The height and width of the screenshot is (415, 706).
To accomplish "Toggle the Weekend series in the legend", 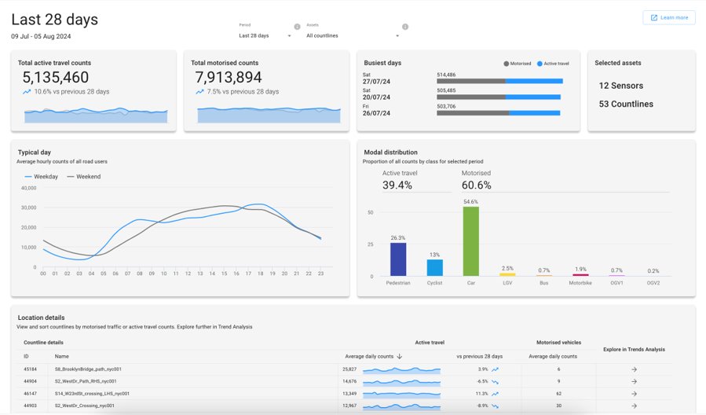I will coord(83,177).
